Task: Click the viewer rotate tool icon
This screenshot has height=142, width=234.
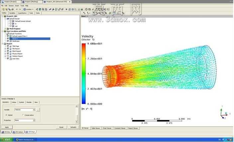Action: point(94,13)
